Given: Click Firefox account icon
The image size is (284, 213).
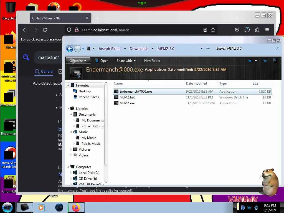Looking at the screenshot, I should click(247, 30).
